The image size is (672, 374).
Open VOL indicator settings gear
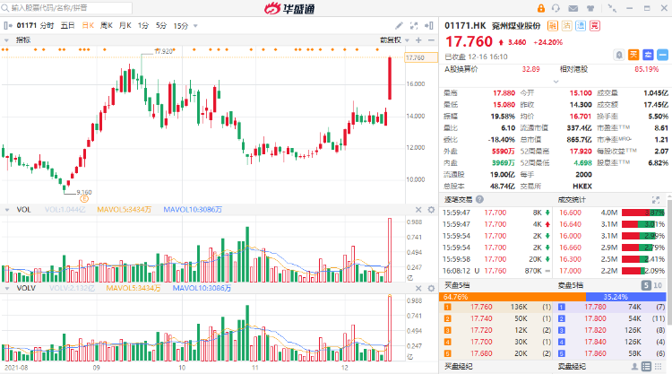pyautogui.click(x=431, y=210)
